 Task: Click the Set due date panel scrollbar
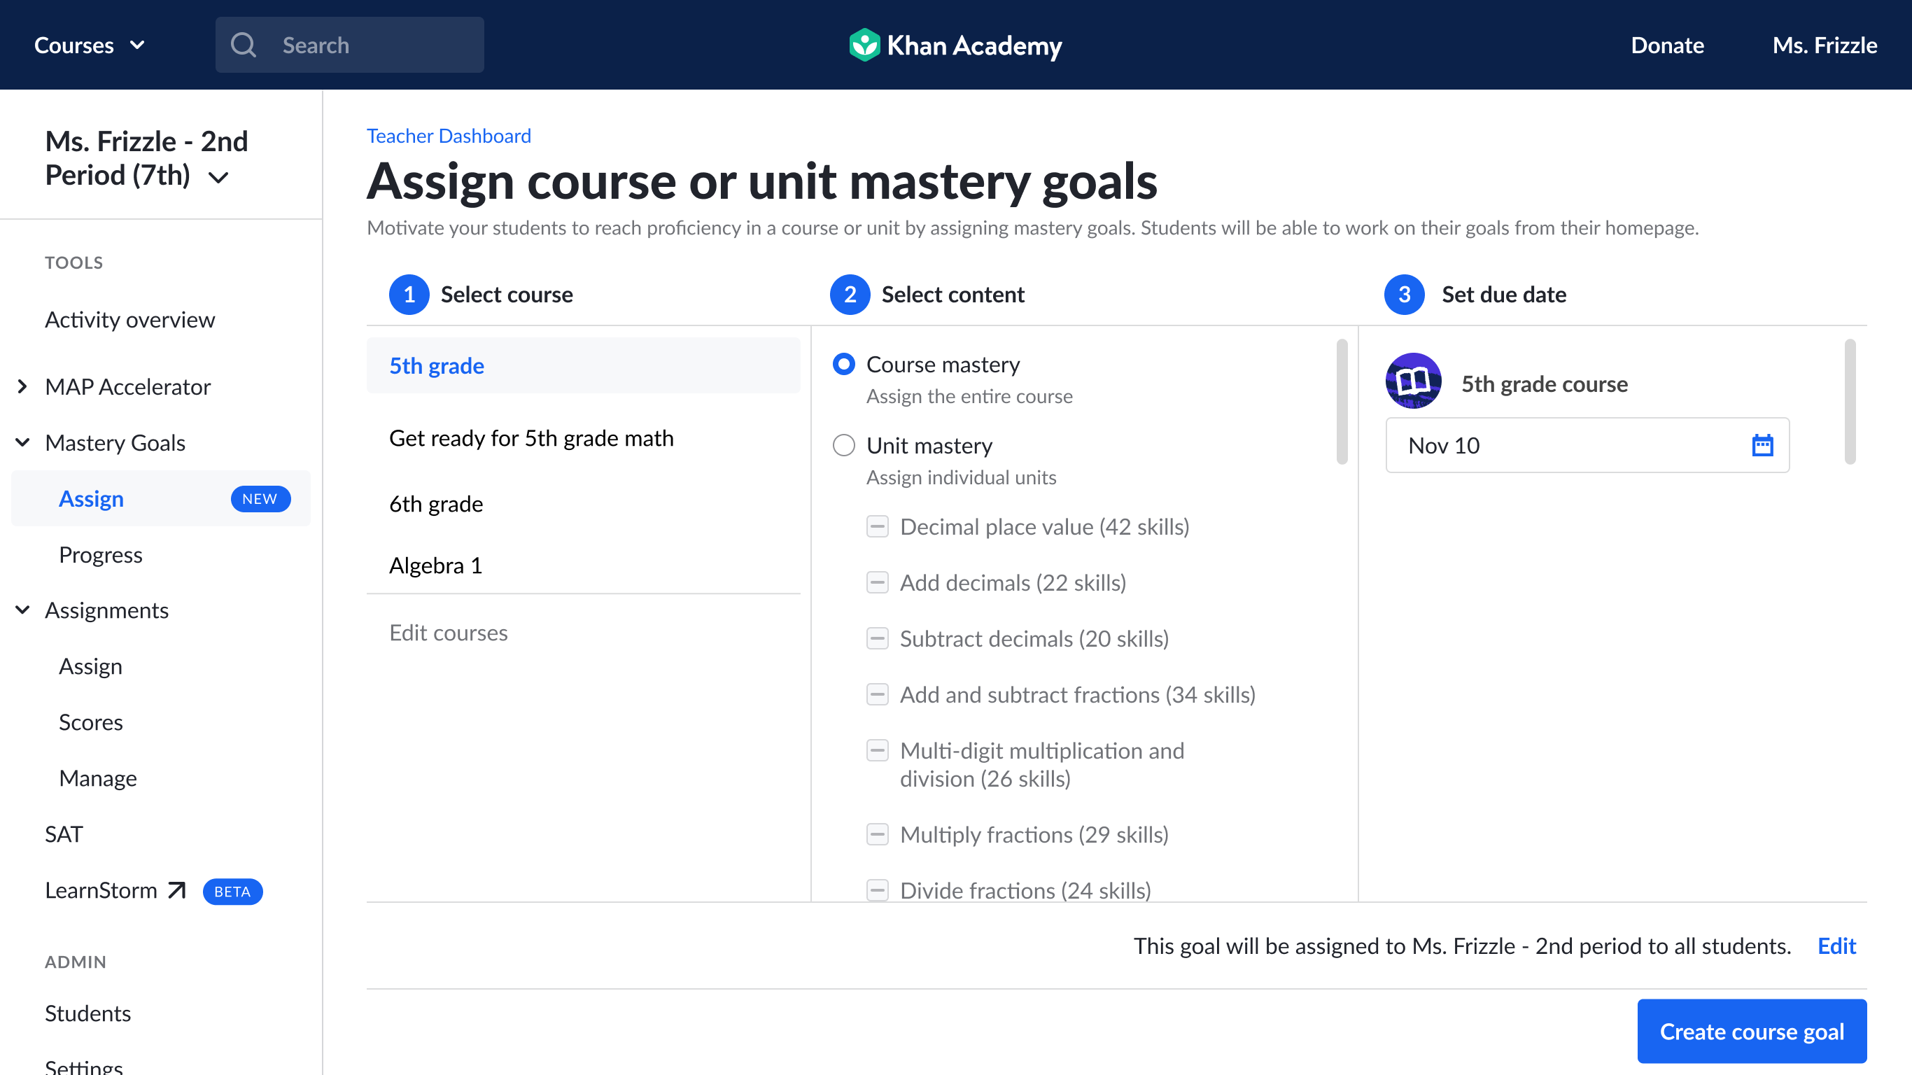1850,402
